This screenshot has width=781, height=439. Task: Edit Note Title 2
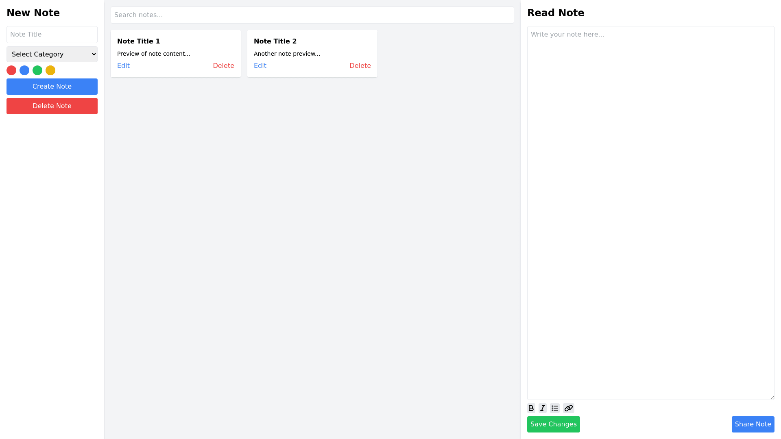260,66
